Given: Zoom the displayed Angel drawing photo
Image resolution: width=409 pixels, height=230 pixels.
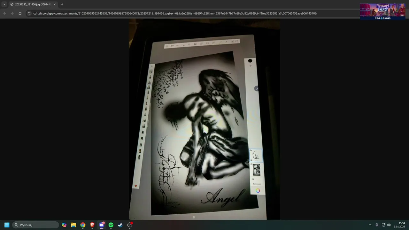Looking at the screenshot, I should click(x=204, y=119).
